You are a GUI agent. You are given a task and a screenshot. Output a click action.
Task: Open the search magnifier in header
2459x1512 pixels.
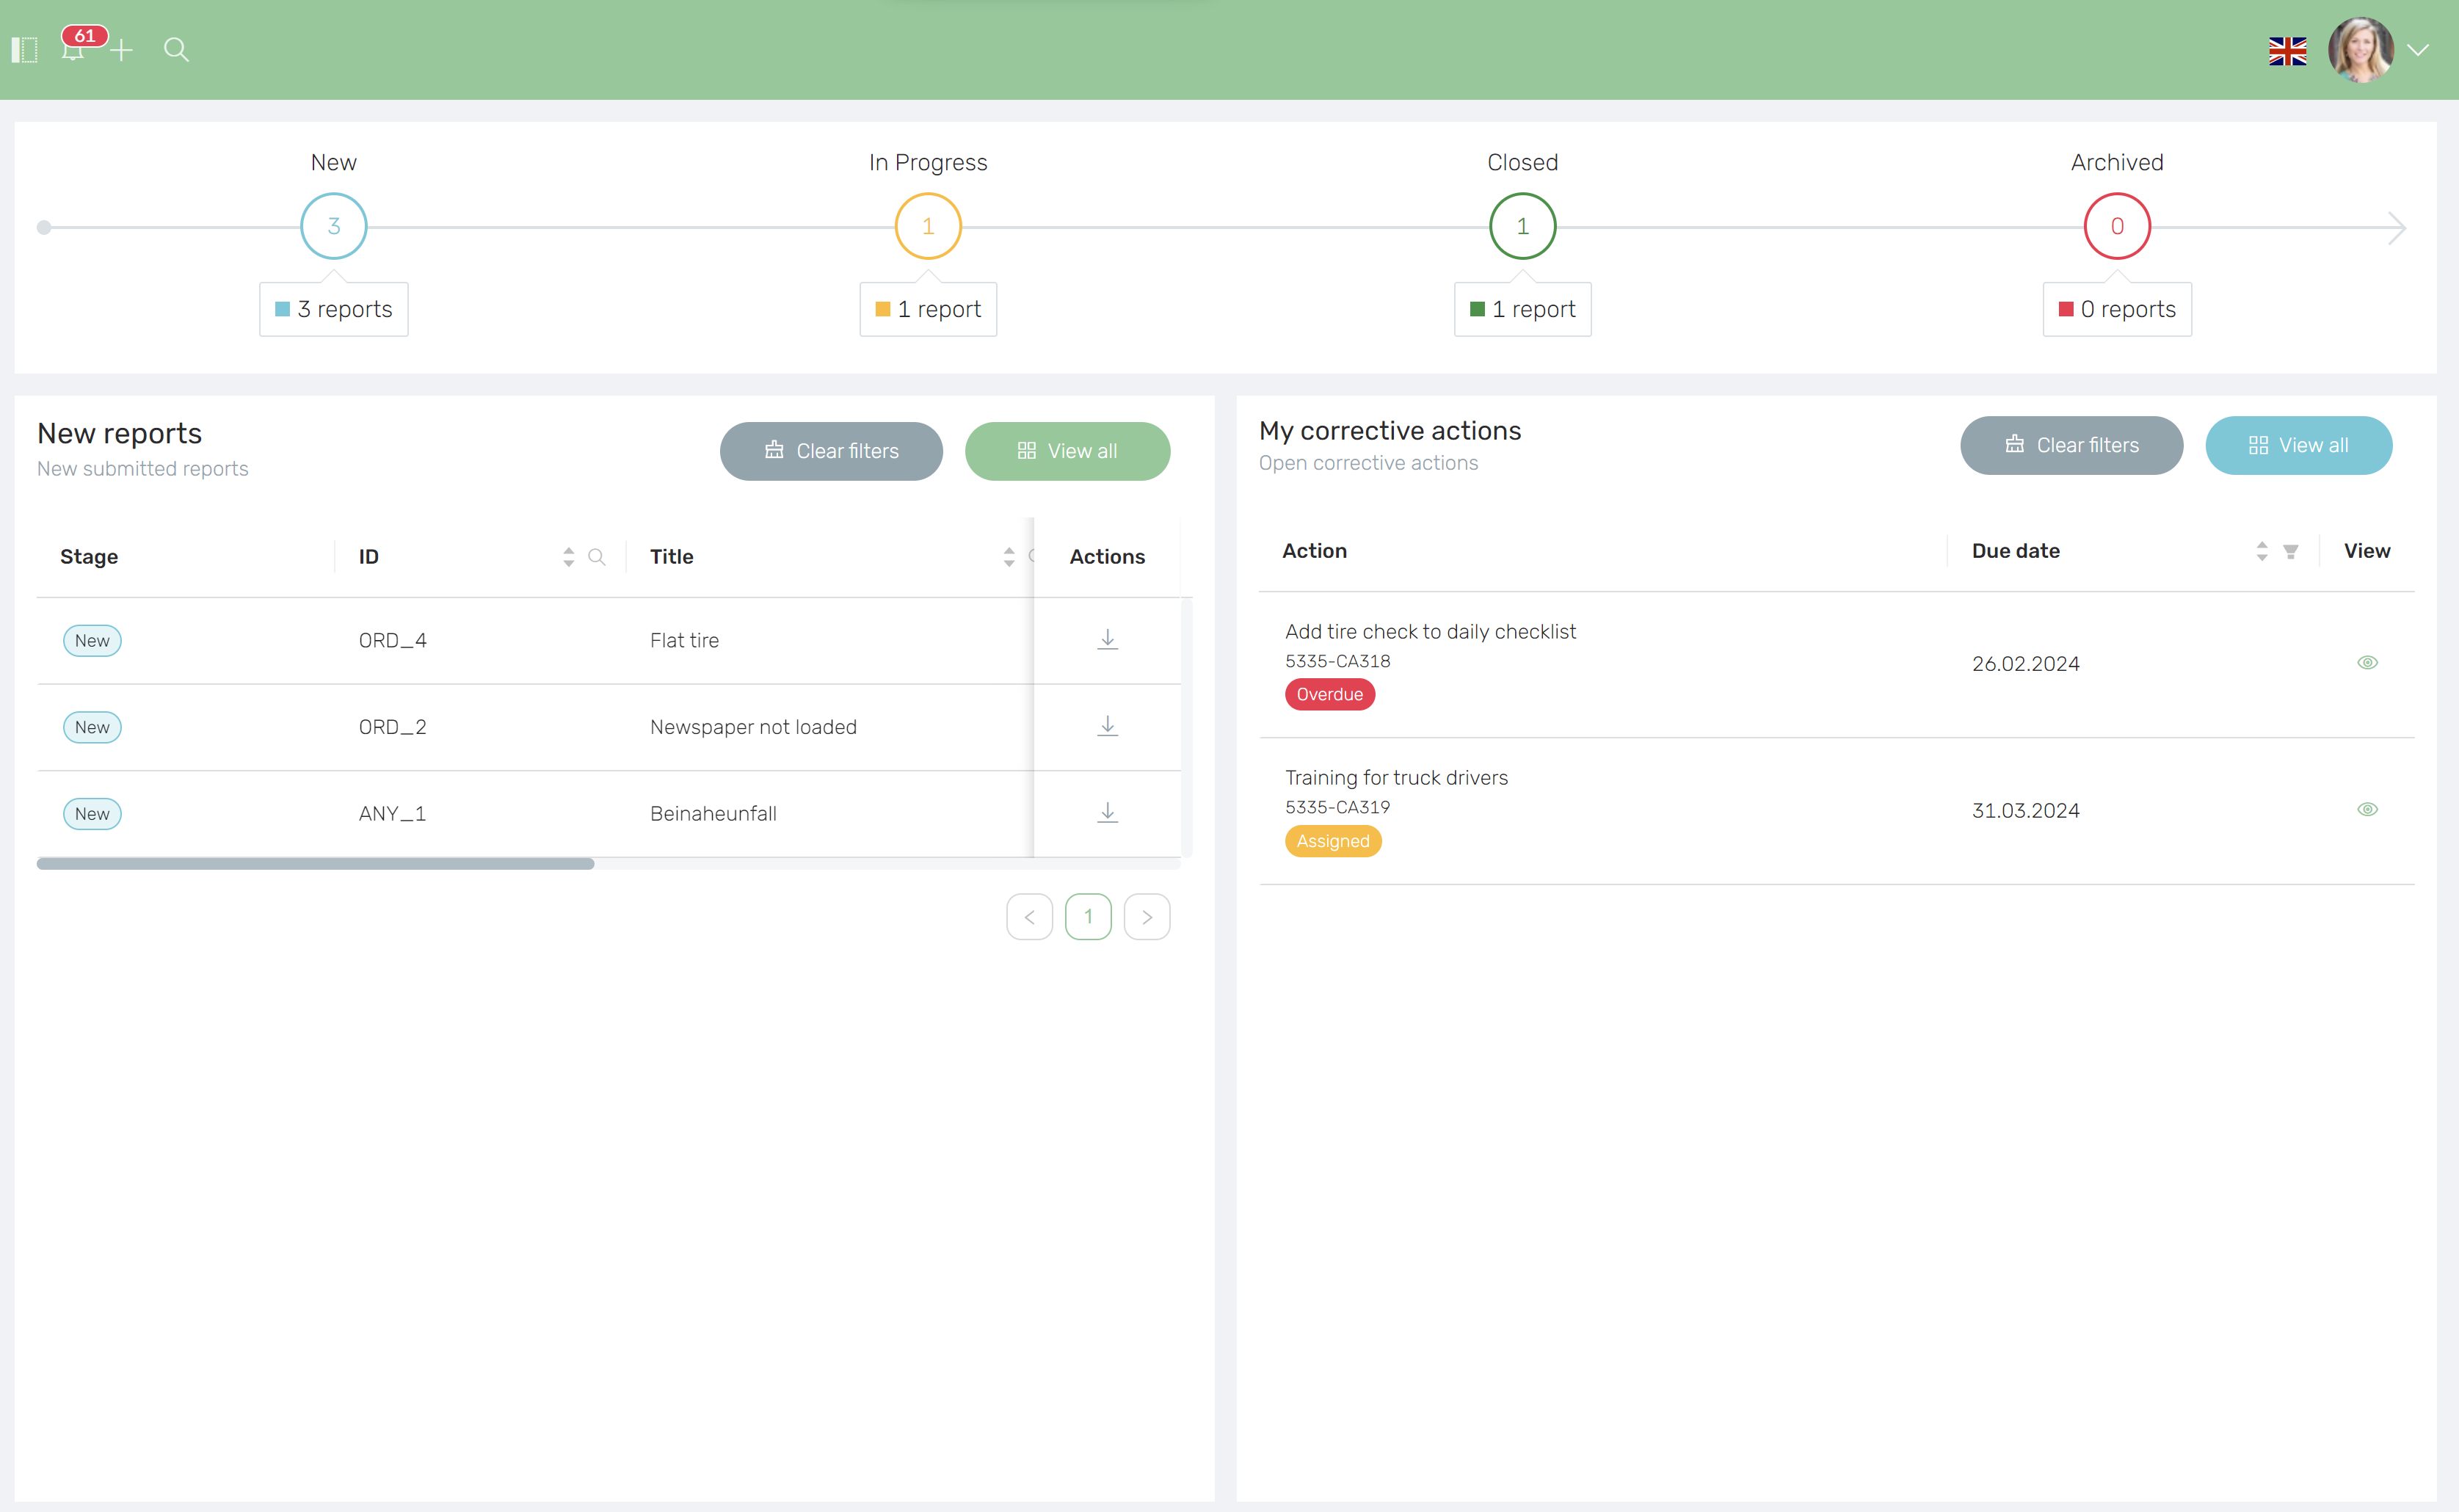pyautogui.click(x=176, y=49)
